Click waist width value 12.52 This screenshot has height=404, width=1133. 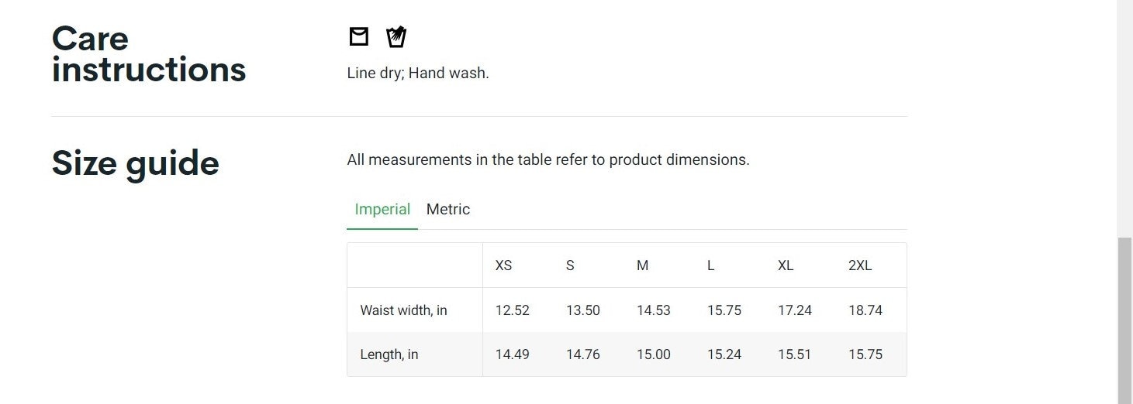coord(512,310)
